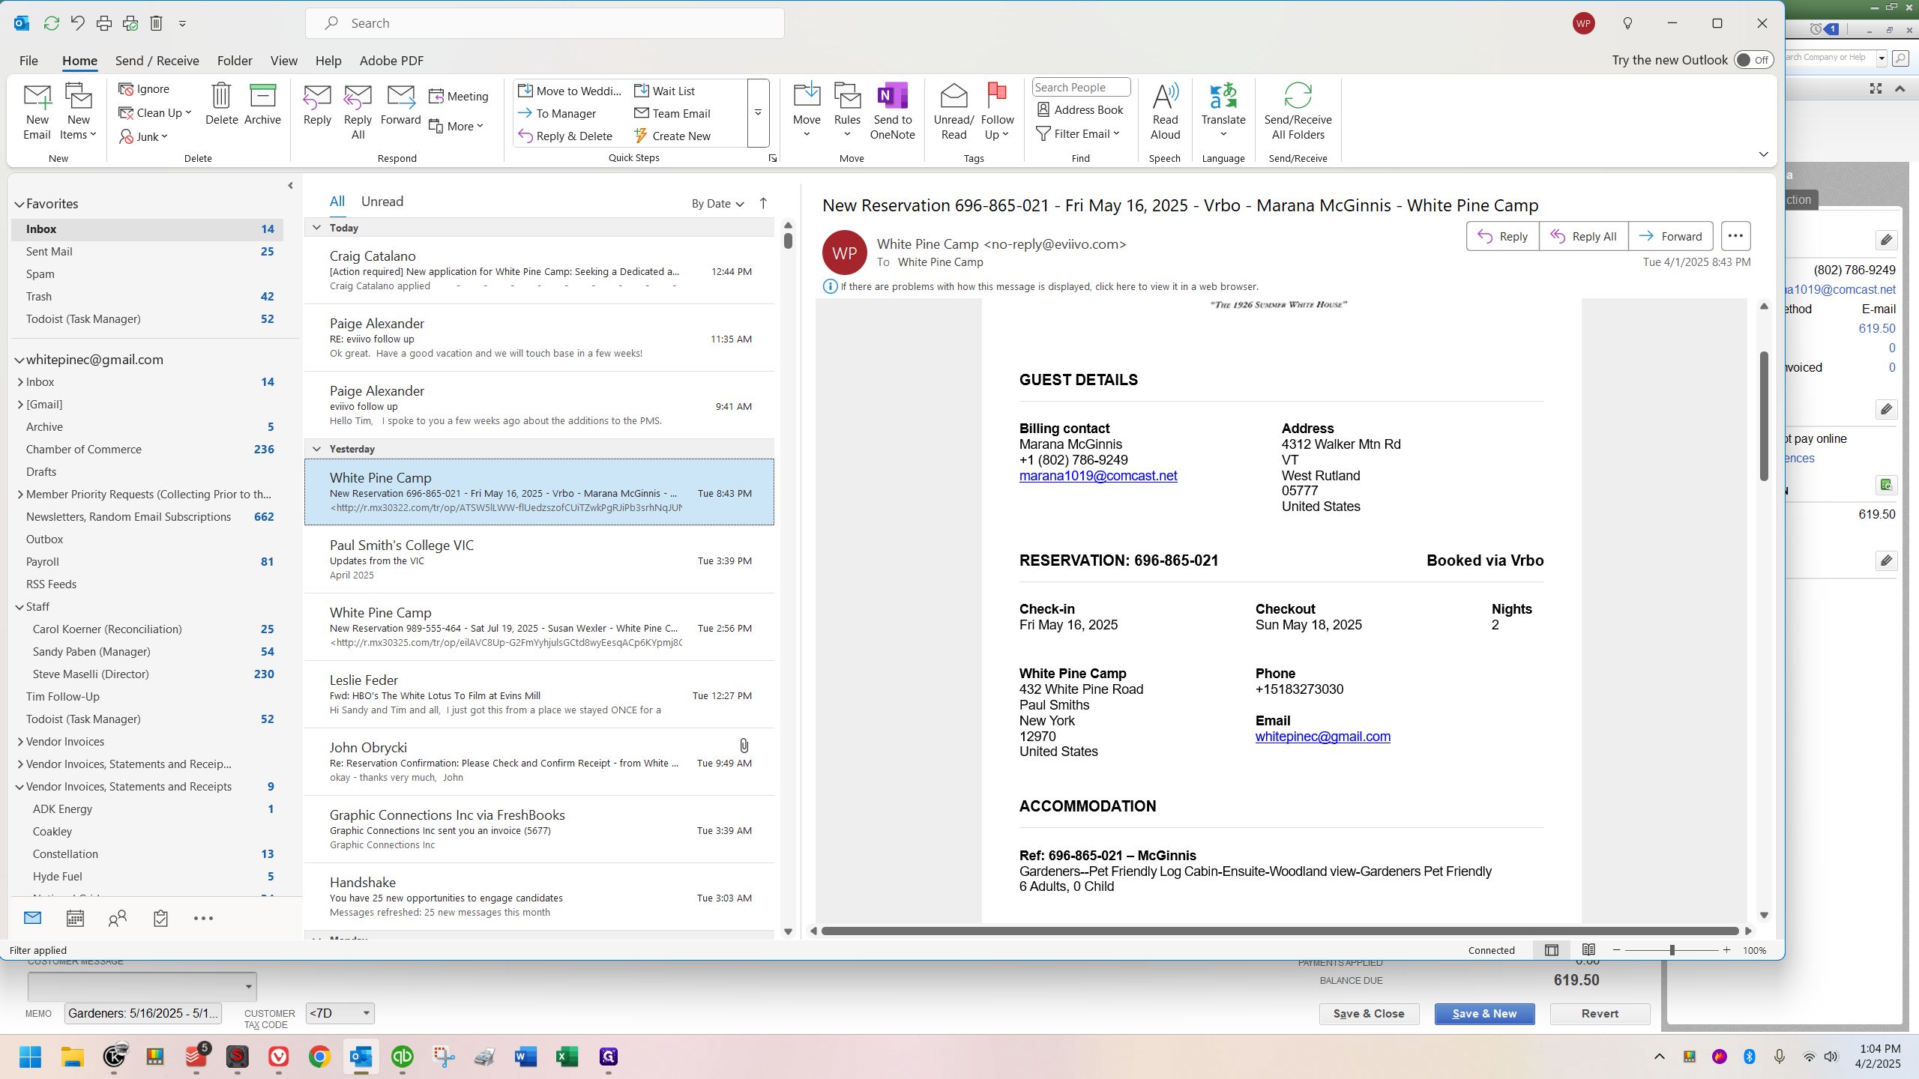
Task: Toggle Try the new Outlook switch
Action: click(1753, 60)
